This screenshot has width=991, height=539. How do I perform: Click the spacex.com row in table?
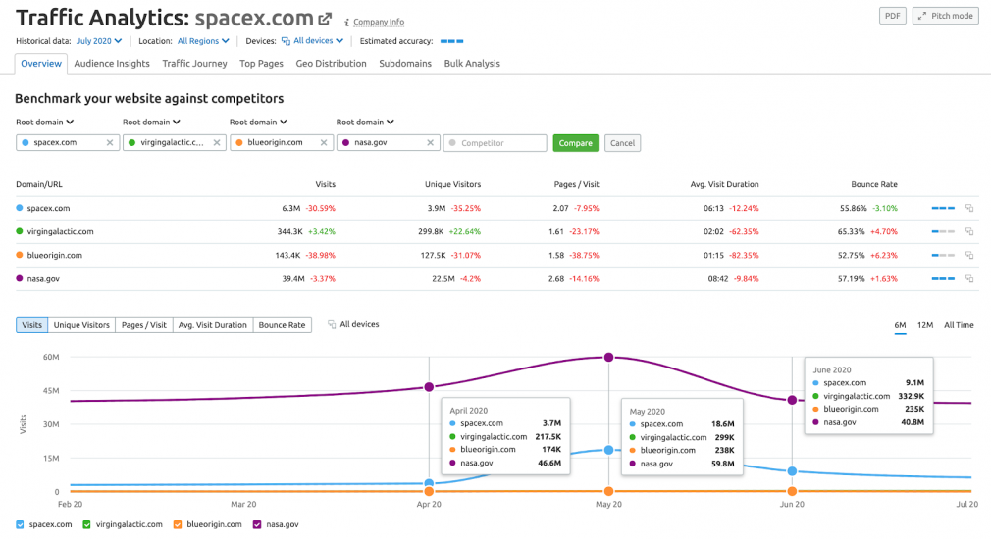pyautogui.click(x=496, y=208)
